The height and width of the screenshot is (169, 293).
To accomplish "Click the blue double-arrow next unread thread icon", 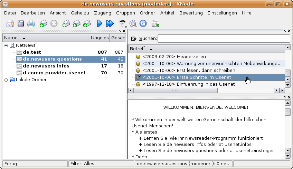I will click(x=110, y=24).
